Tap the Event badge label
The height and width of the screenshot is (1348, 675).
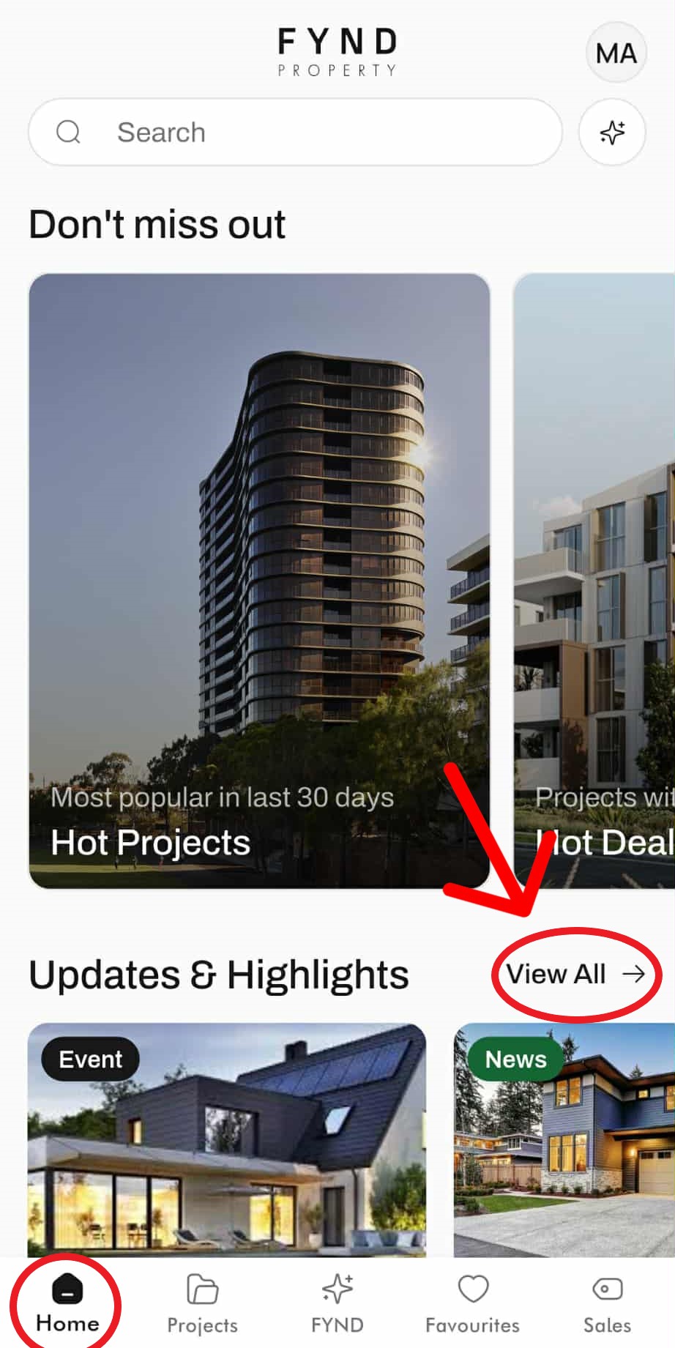point(90,1059)
